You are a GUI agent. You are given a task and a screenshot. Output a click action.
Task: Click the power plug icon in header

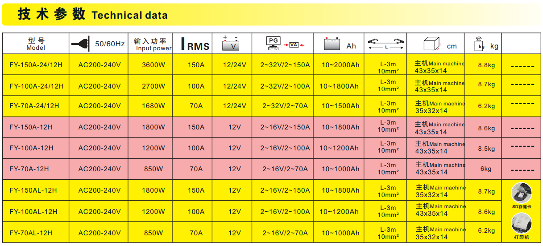tap(81, 44)
